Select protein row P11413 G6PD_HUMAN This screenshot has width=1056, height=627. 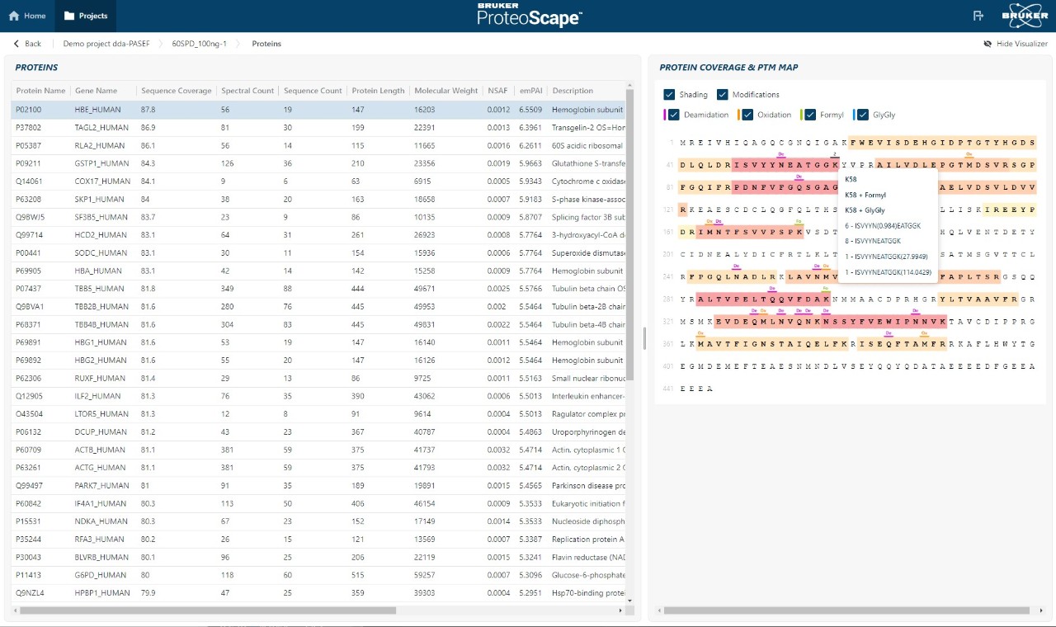pos(318,575)
